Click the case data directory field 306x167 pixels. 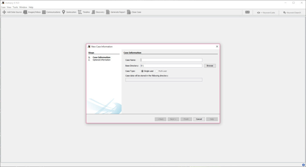click(x=164, y=80)
